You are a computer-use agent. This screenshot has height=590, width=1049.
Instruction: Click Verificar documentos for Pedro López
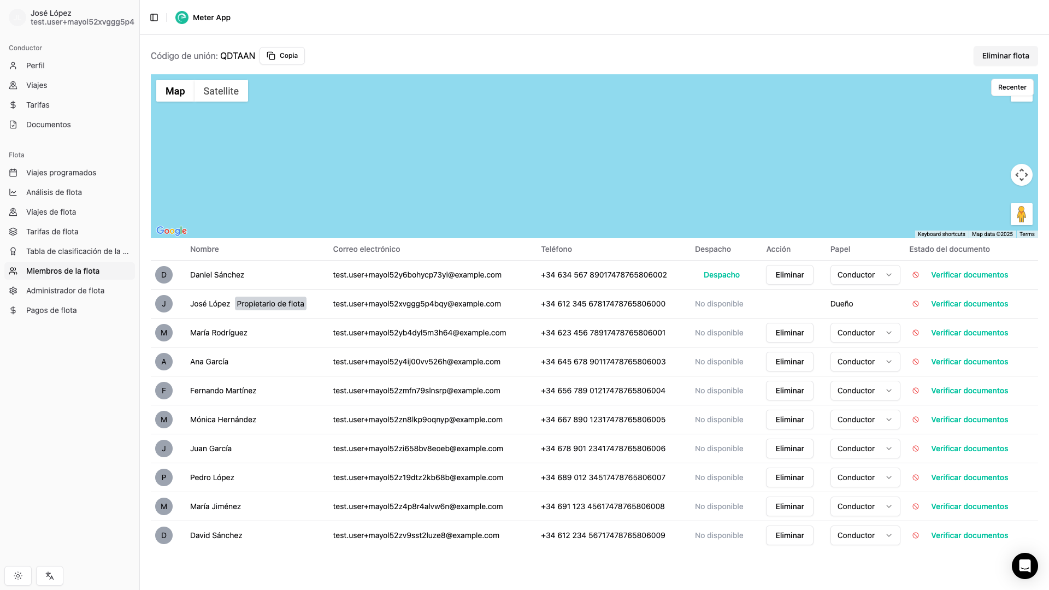[969, 477]
